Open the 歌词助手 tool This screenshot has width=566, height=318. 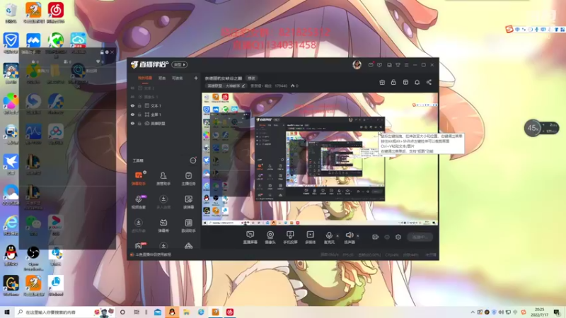[x=188, y=225]
